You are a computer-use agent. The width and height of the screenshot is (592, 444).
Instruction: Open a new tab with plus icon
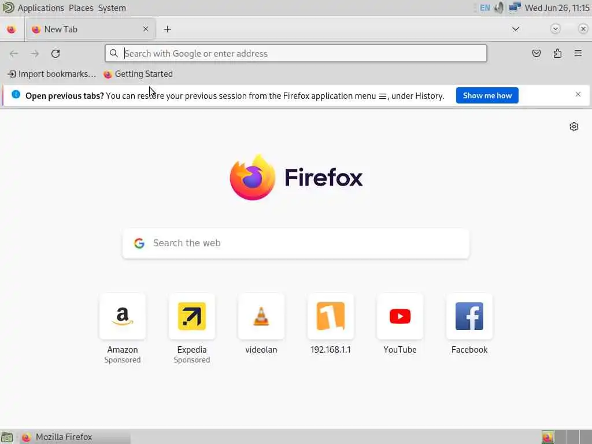[x=167, y=29]
